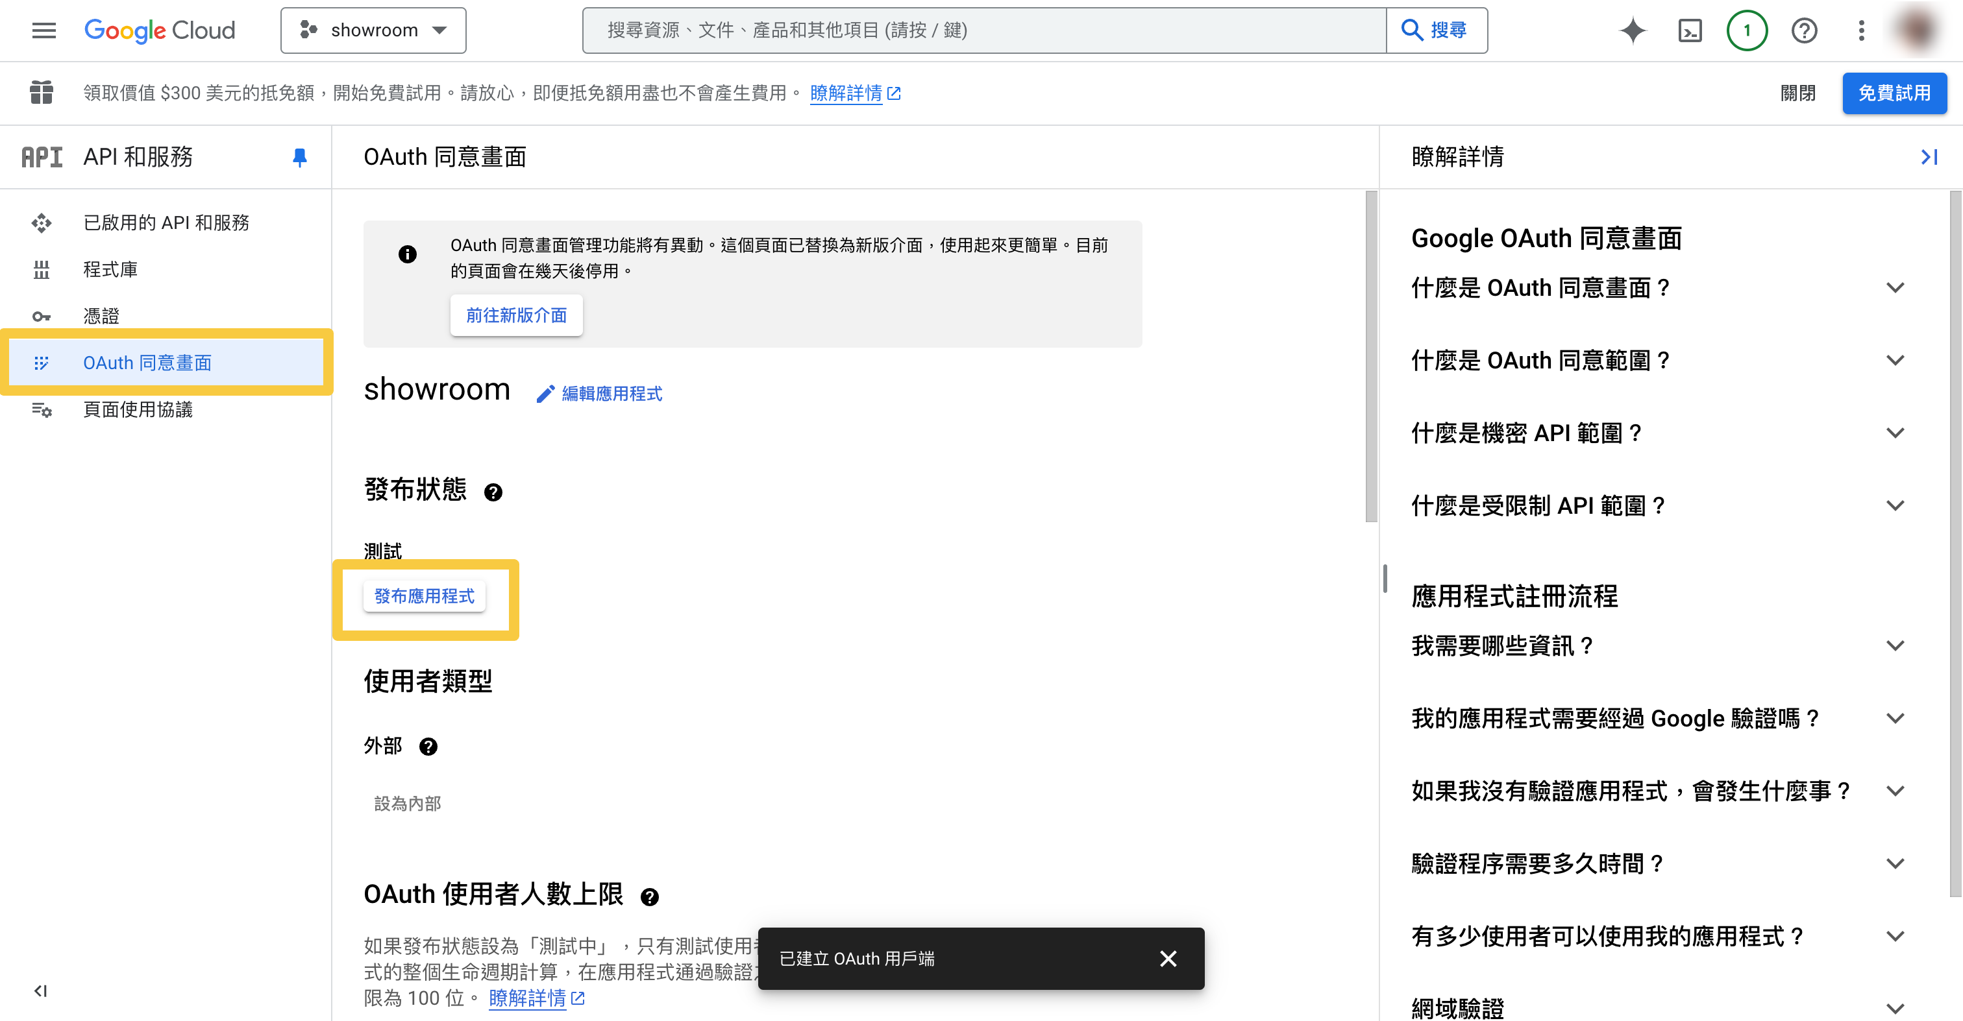Click the settings-list icon beside 頁面使用協議
This screenshot has width=1963, height=1021.
click(x=41, y=409)
